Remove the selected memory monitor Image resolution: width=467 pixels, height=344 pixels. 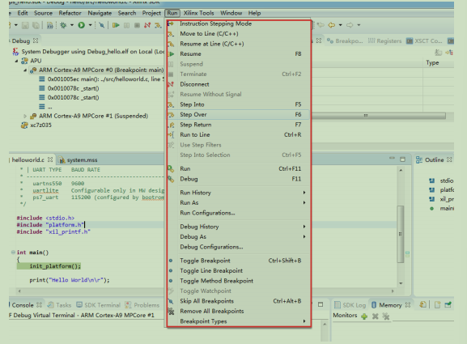click(376, 316)
